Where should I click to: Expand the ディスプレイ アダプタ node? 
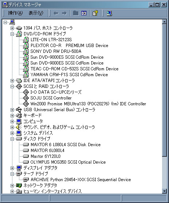pyautogui.click(x=12, y=168)
